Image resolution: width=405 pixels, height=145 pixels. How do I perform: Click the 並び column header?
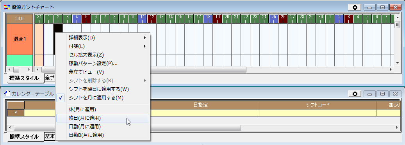click(389, 105)
